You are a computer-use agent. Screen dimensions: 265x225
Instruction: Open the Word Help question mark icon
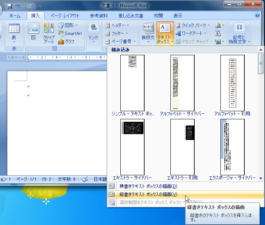click(257, 15)
